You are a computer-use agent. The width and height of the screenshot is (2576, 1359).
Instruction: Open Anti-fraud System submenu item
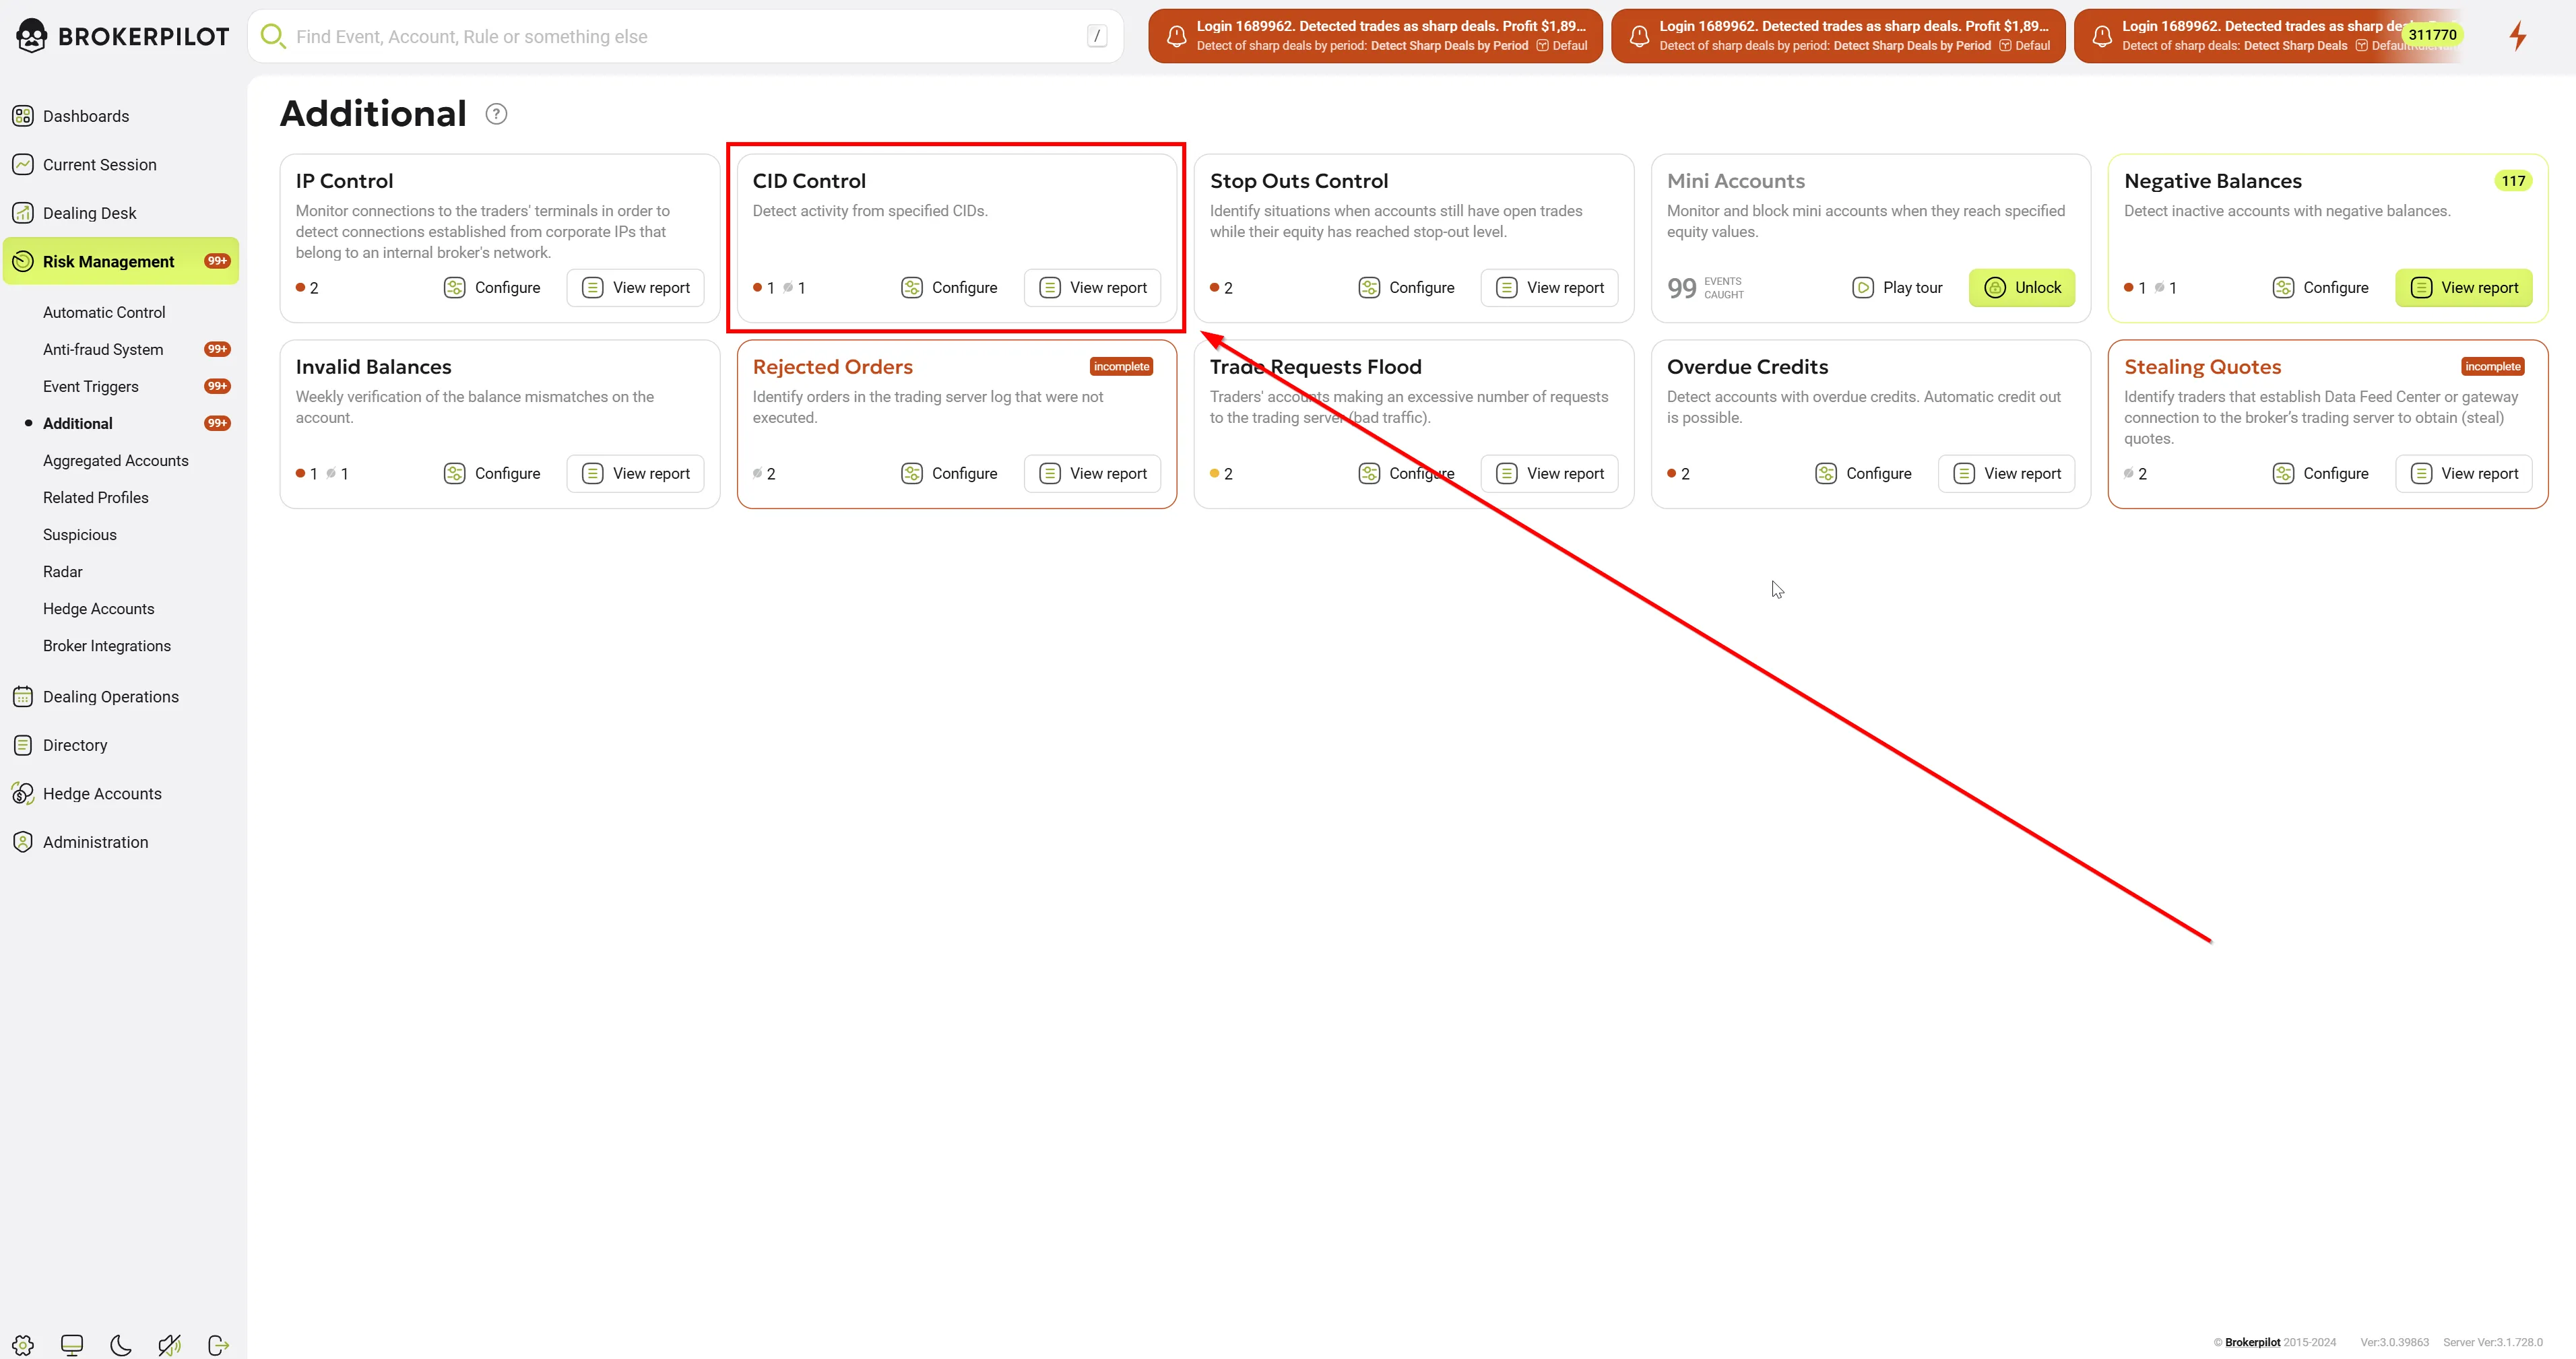pyautogui.click(x=103, y=349)
